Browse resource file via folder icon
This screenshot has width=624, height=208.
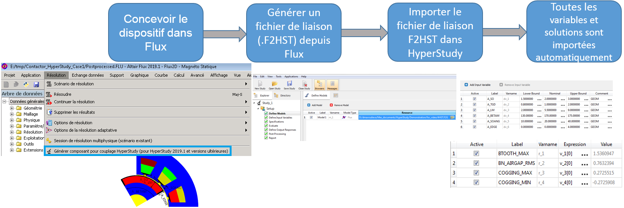click(453, 117)
